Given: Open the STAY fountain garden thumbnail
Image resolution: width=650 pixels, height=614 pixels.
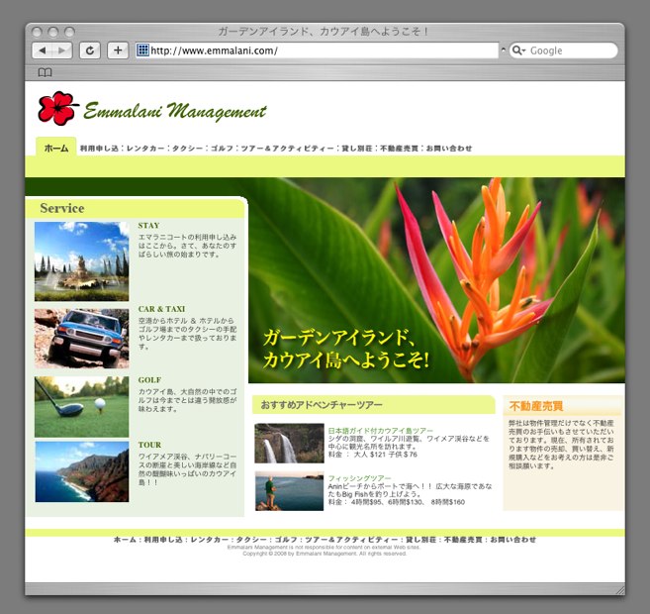Looking at the screenshot, I should [x=82, y=261].
